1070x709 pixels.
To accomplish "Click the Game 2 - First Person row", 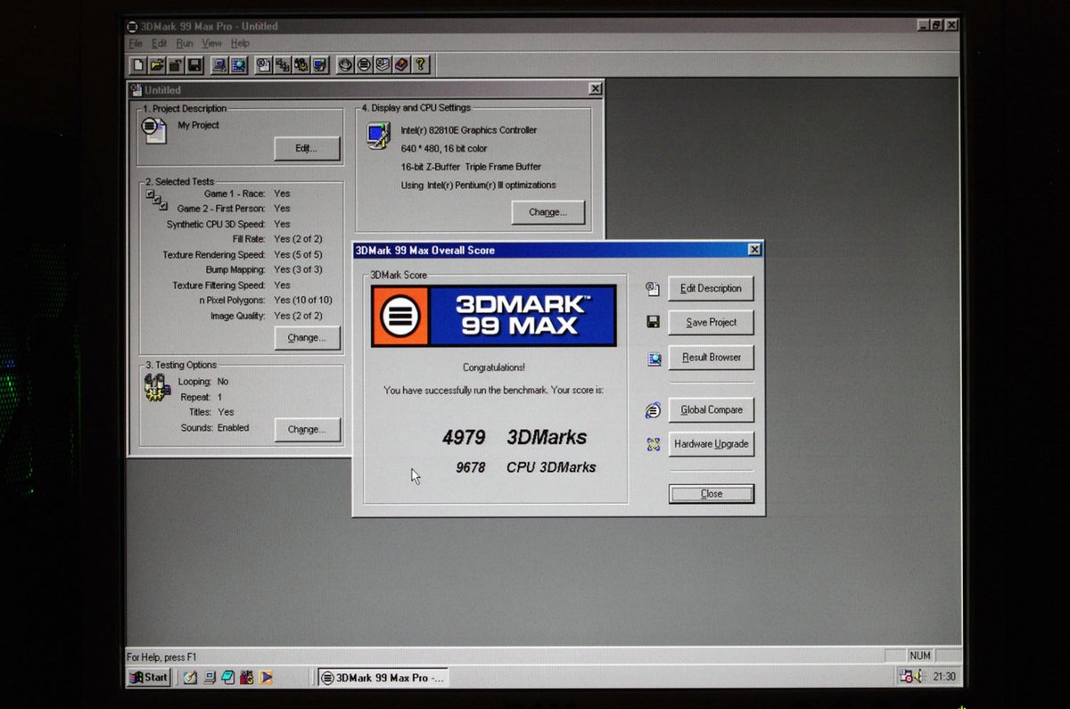I will point(234,209).
